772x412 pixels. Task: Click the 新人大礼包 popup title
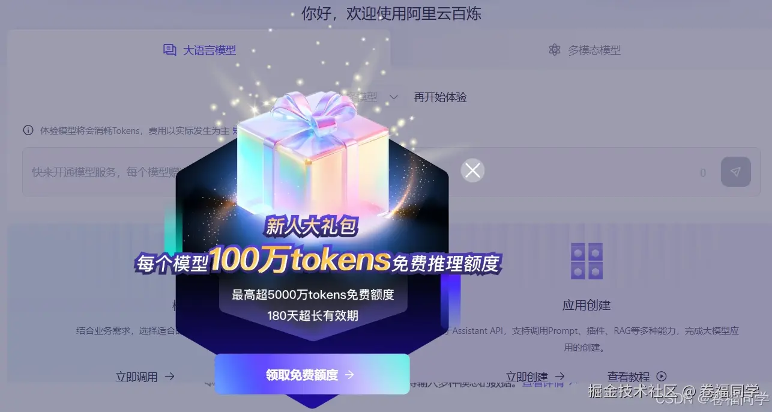312,226
